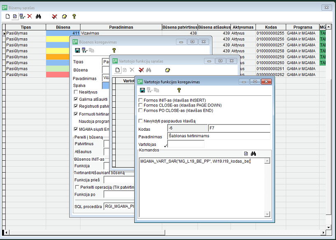Click the binoculars icon above Komandos box
The height and width of the screenshot is (240, 336).
click(254, 153)
